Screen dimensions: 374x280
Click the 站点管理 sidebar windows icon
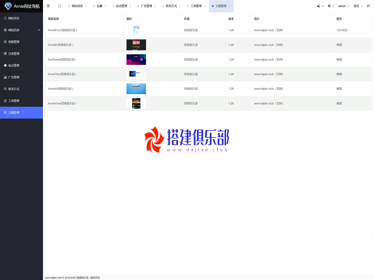point(5,65)
